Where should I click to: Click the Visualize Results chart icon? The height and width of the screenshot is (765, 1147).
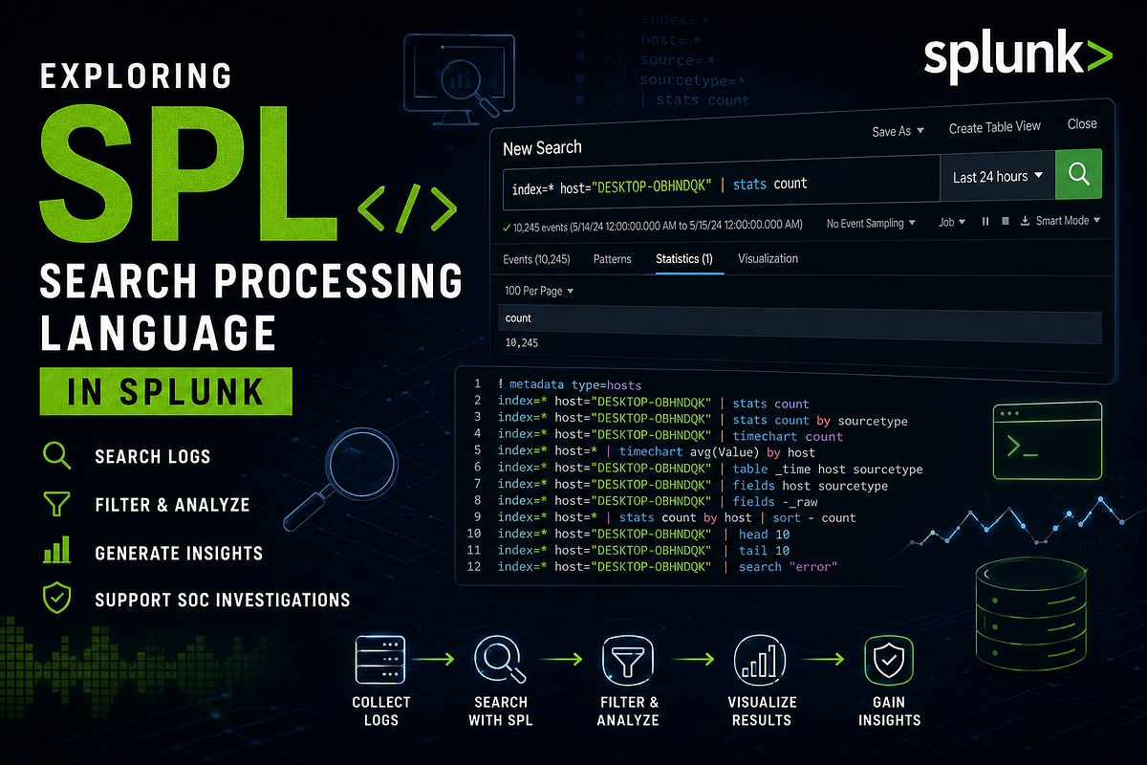[760, 660]
